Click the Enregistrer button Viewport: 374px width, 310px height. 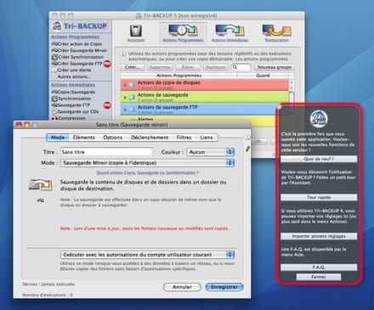224,287
